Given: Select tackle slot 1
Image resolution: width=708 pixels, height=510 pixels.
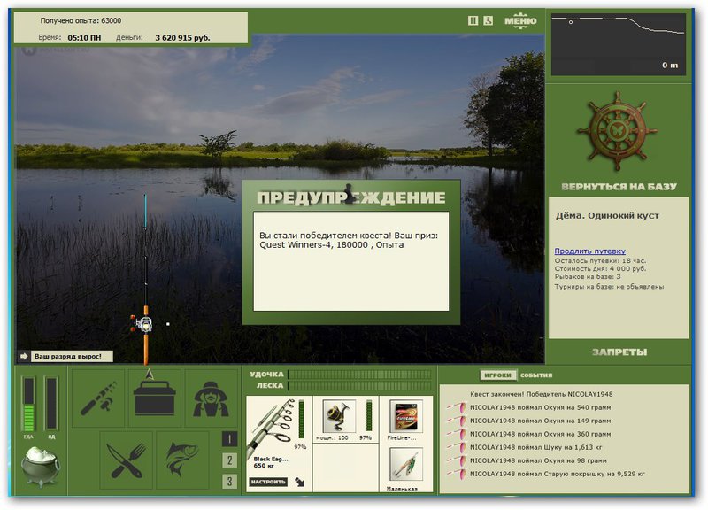Looking at the screenshot, I should click(229, 439).
